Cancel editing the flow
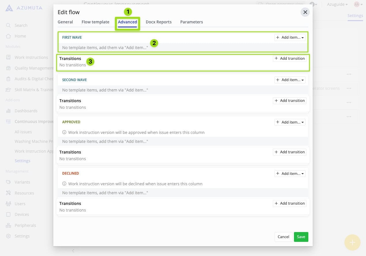This screenshot has width=366, height=256. coord(283,237)
